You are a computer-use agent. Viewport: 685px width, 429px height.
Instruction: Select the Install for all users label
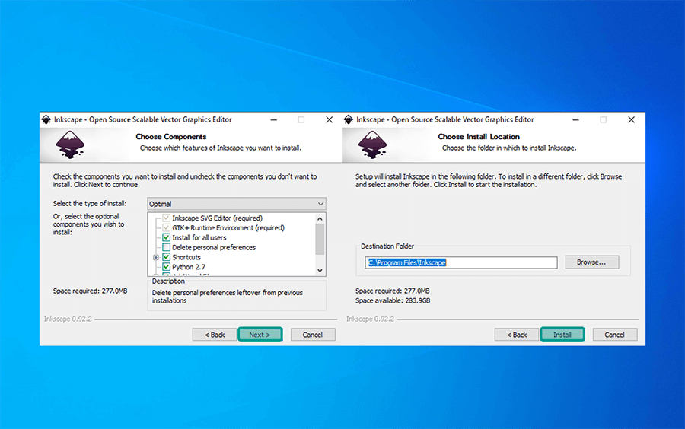(x=199, y=238)
